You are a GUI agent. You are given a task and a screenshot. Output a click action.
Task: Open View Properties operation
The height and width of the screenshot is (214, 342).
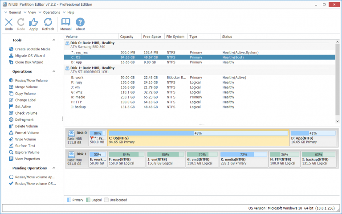pos(24,159)
